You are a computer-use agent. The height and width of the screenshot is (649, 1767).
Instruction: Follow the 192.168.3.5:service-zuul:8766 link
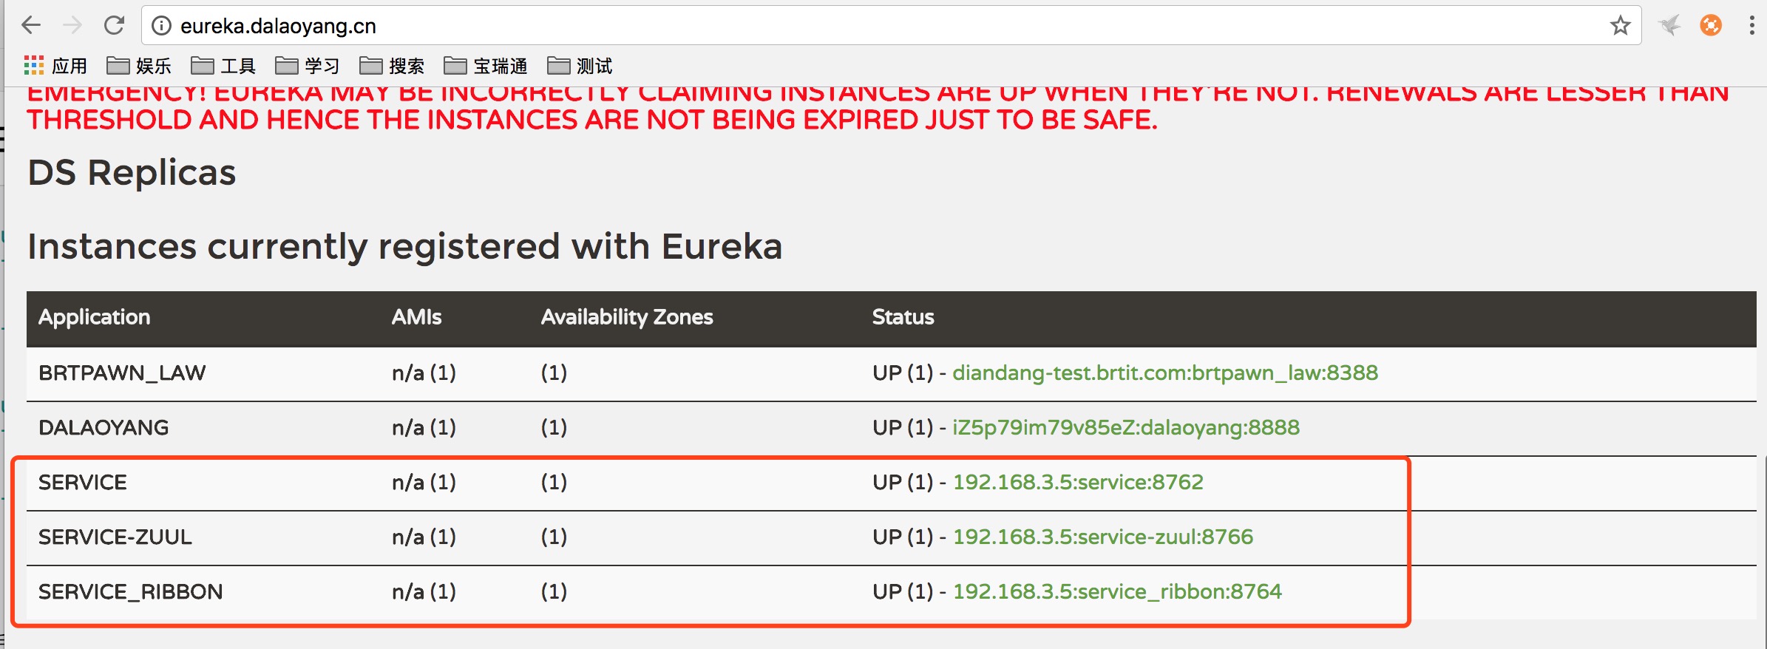[x=1102, y=537]
